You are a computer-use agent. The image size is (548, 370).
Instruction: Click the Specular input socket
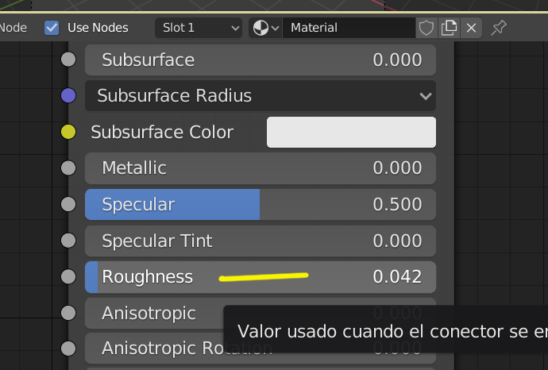click(68, 204)
